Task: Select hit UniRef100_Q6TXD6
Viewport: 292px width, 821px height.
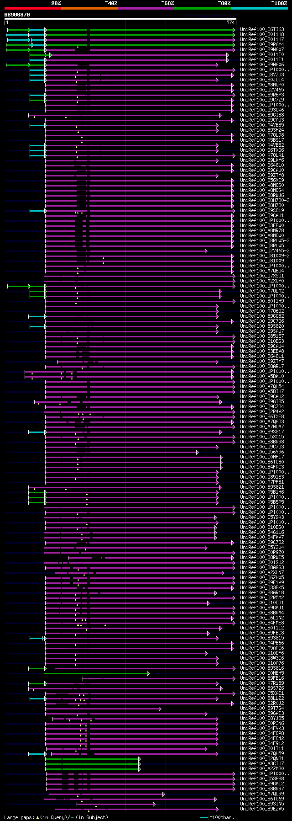Action: click(262, 150)
